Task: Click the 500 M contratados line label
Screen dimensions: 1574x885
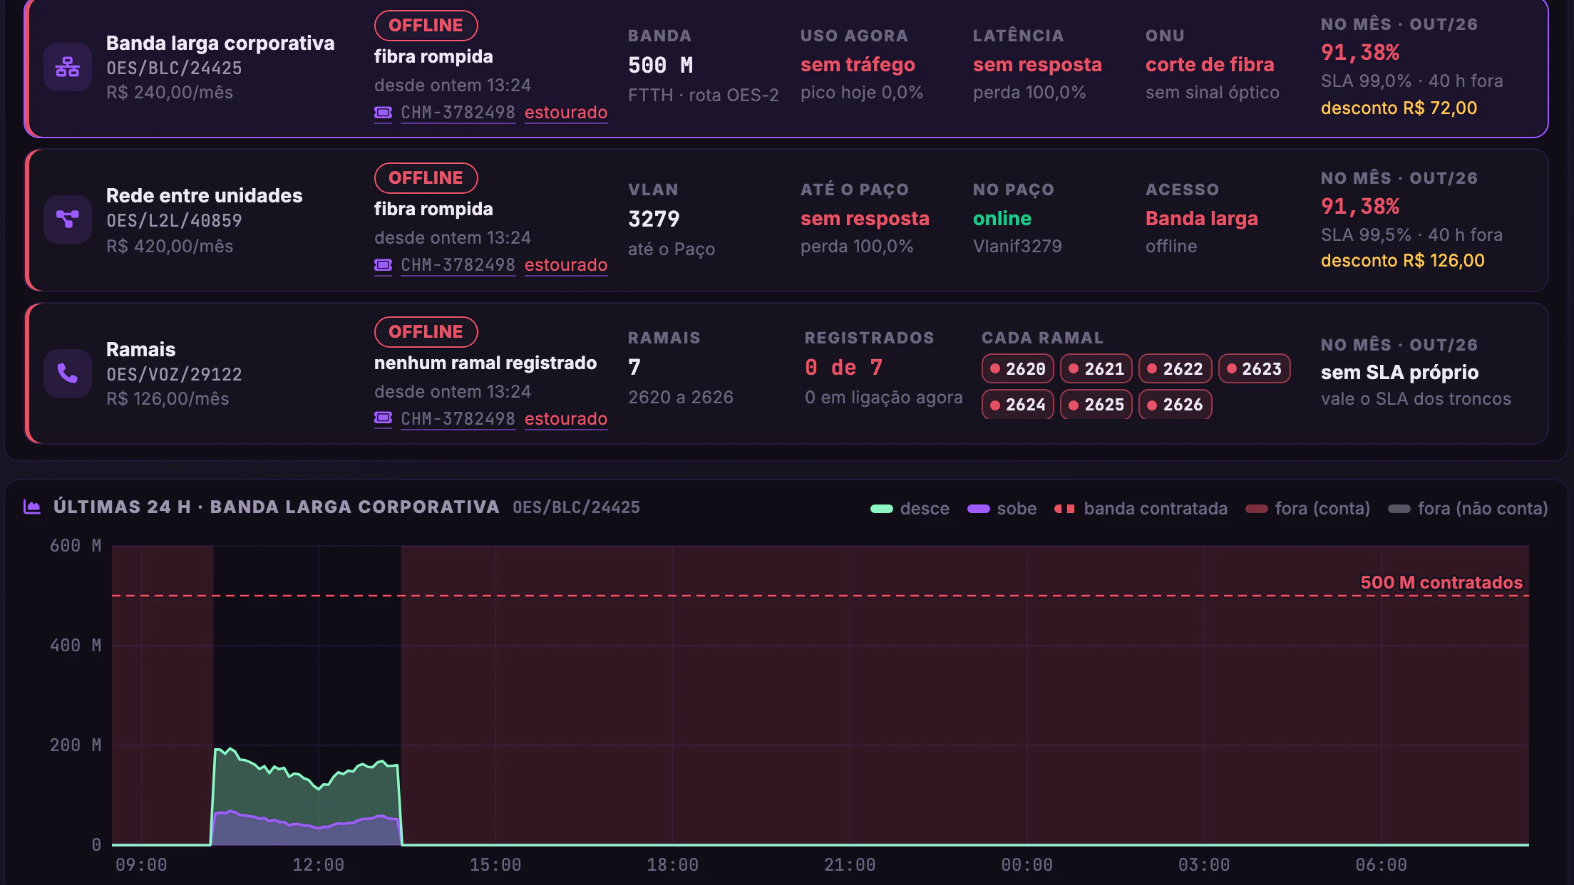Action: (x=1441, y=582)
